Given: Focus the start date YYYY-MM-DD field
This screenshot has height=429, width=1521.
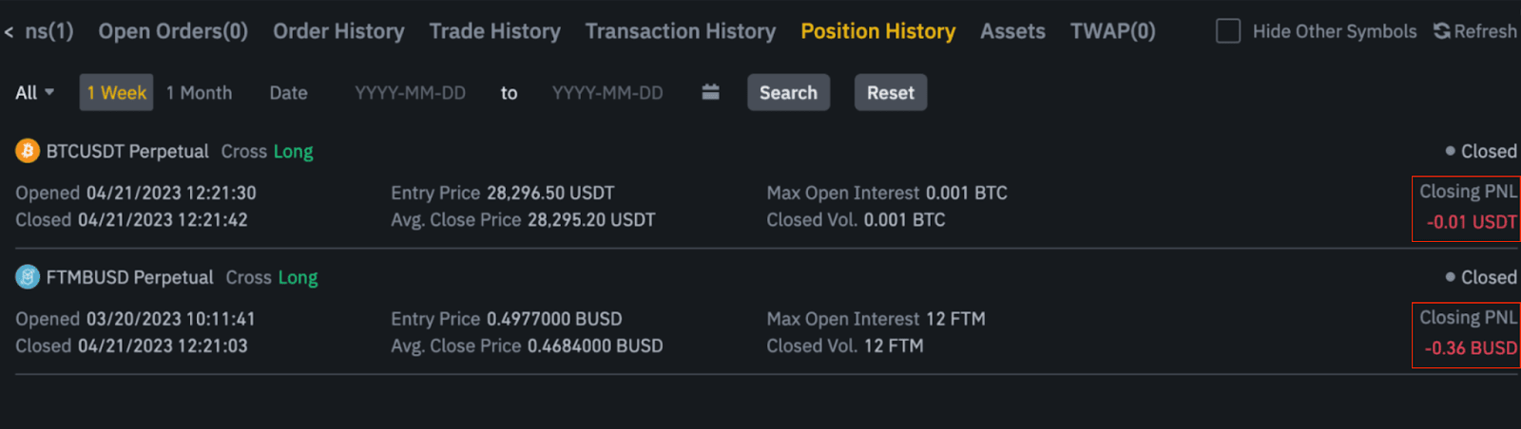Looking at the screenshot, I should click(410, 92).
